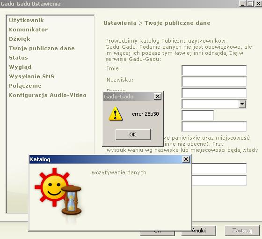Click the Gadu-Gadu sun hourglass icon

[58, 192]
